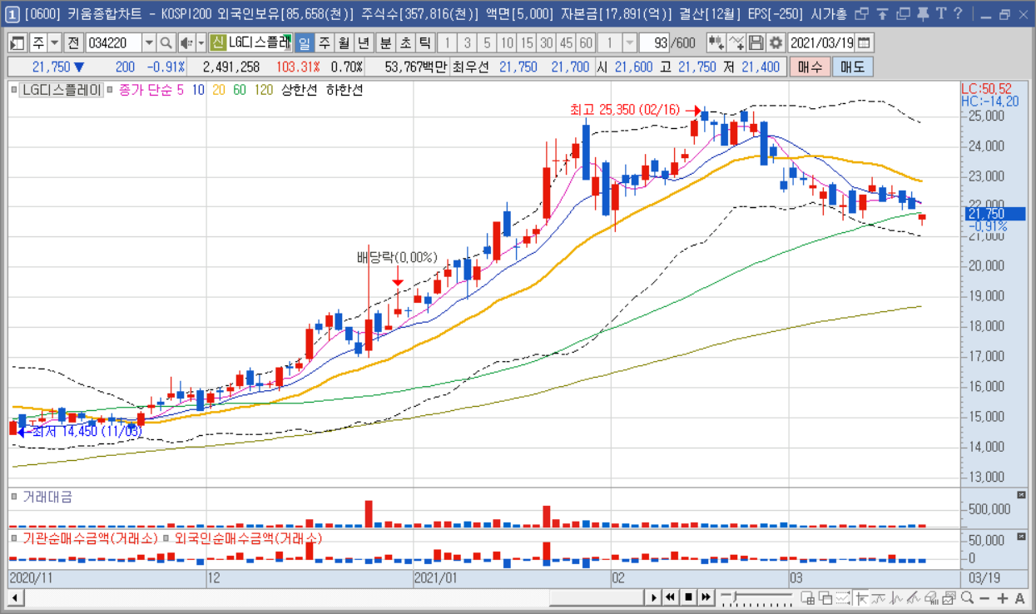Click the plus zoom-in icon at bottom
1036x614 pixels.
pyautogui.click(x=1003, y=598)
